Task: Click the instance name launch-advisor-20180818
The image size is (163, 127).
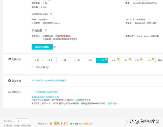Action: tap(148, 36)
